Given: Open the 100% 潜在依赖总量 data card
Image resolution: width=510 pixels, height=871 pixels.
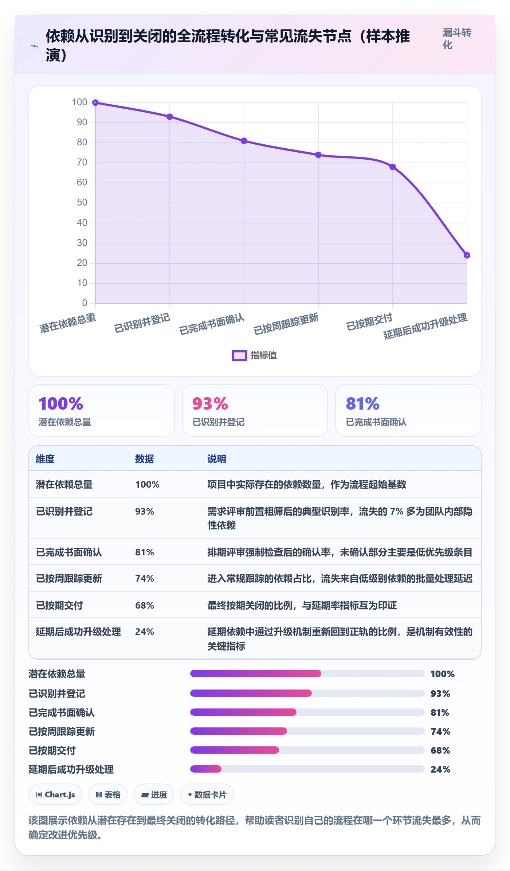Looking at the screenshot, I should [x=102, y=410].
